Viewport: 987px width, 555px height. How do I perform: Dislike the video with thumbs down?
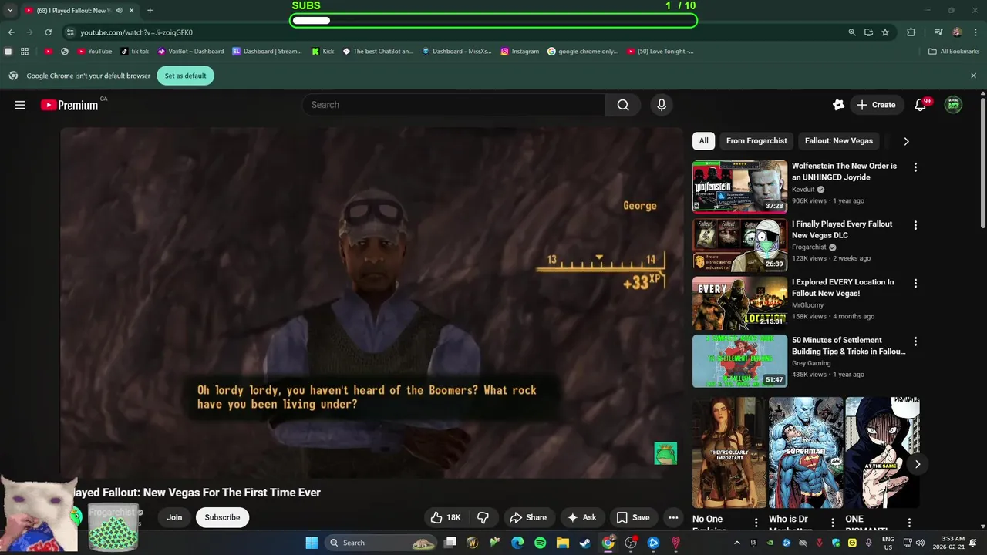tap(483, 517)
